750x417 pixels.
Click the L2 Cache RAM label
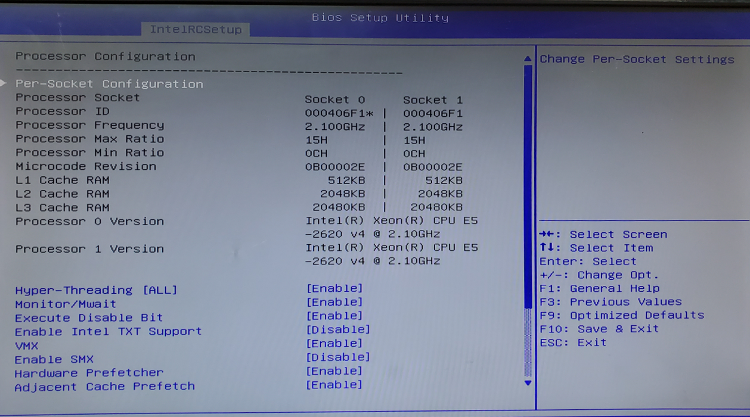click(63, 194)
